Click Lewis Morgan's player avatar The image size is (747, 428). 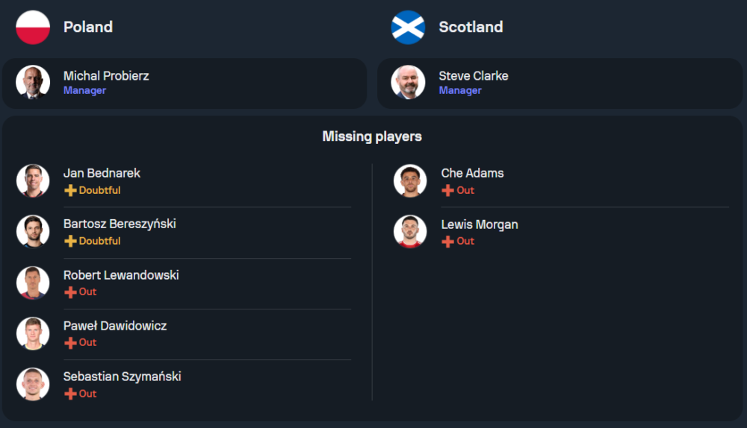pos(410,232)
